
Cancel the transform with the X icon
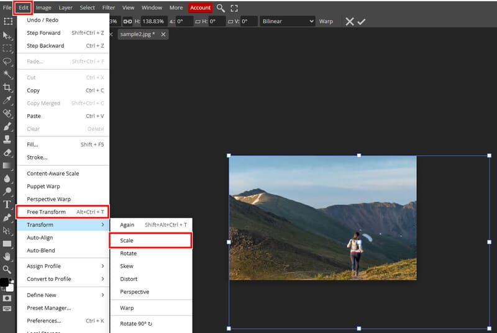pyautogui.click(x=350, y=22)
